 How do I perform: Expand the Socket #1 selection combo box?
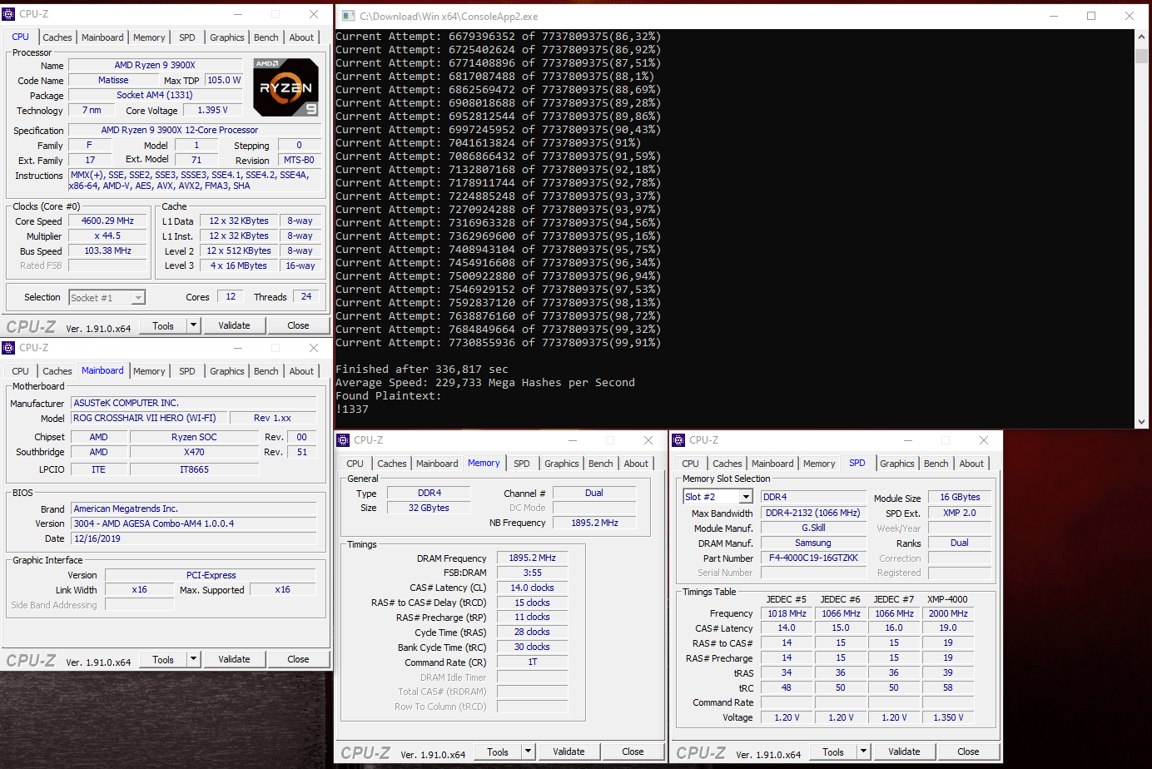139,297
